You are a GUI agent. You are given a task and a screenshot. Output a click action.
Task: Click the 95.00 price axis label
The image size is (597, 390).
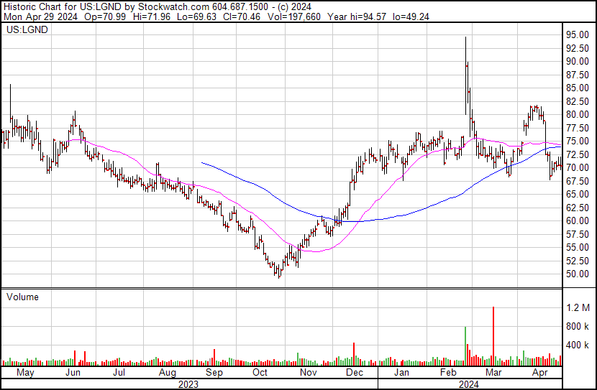pyautogui.click(x=578, y=34)
